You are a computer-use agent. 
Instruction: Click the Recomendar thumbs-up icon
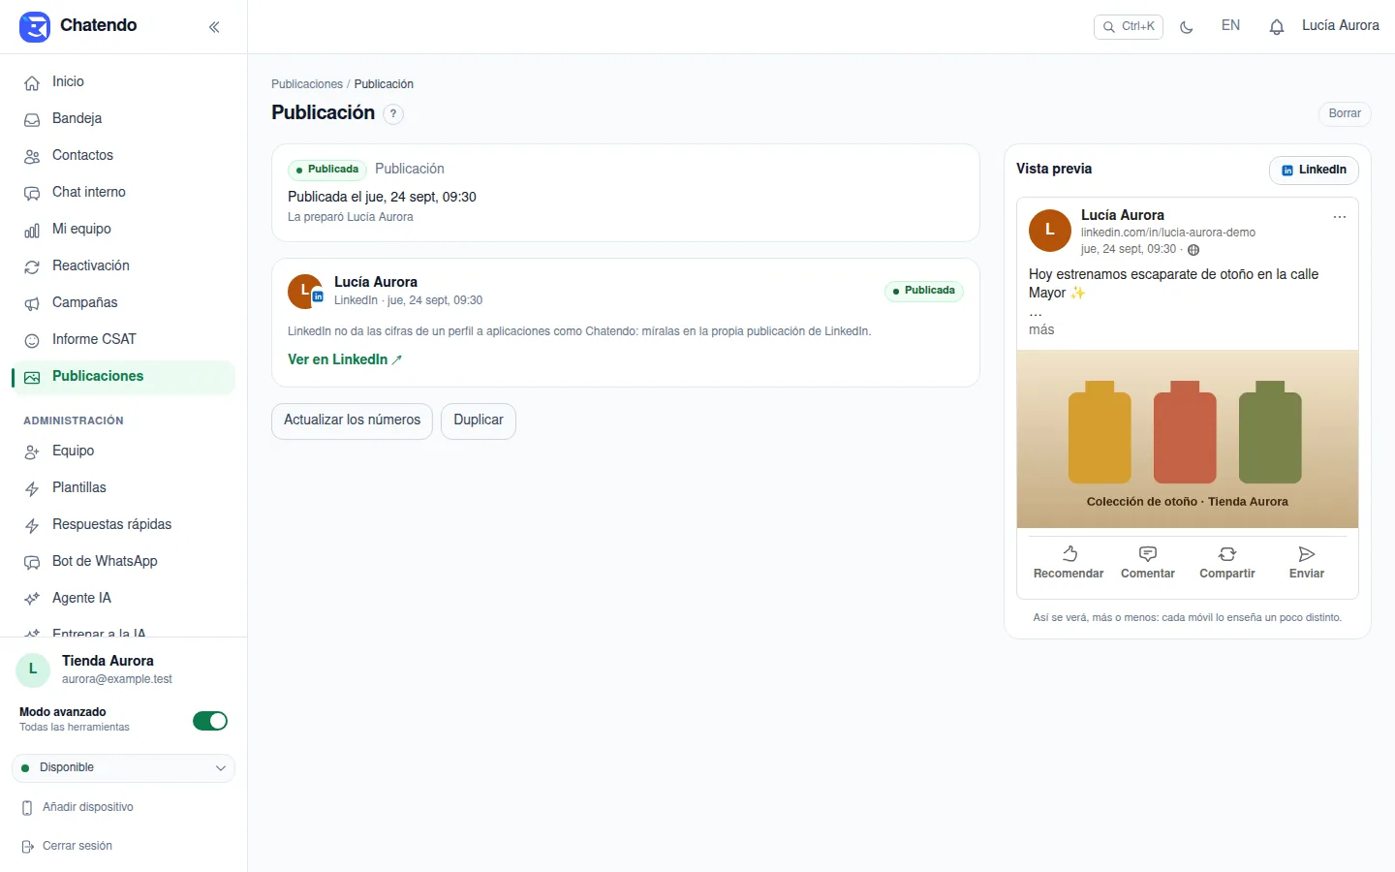coord(1069,554)
